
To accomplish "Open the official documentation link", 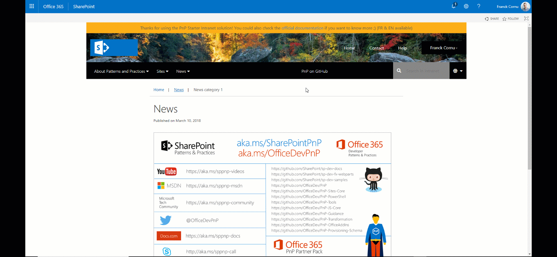I will pyautogui.click(x=302, y=28).
